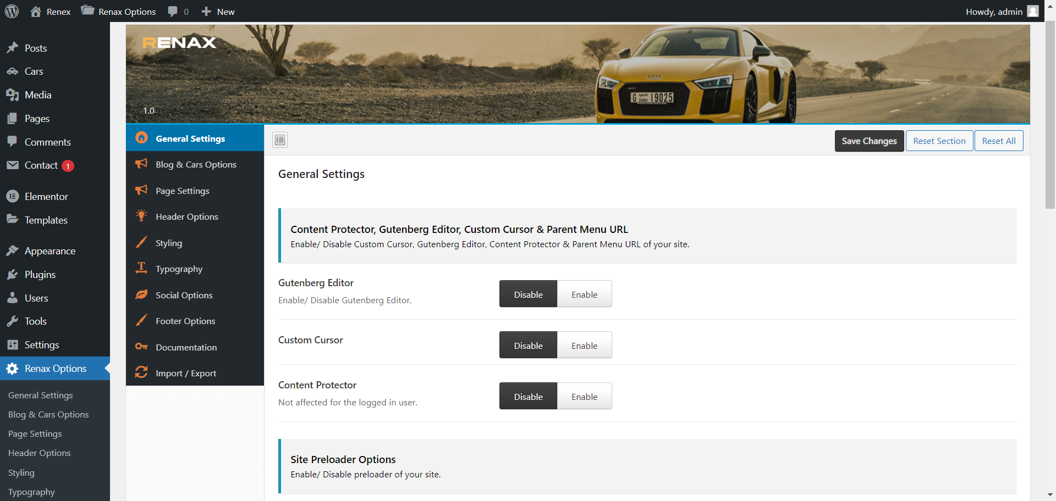Click the Save Changes button

coord(869,141)
